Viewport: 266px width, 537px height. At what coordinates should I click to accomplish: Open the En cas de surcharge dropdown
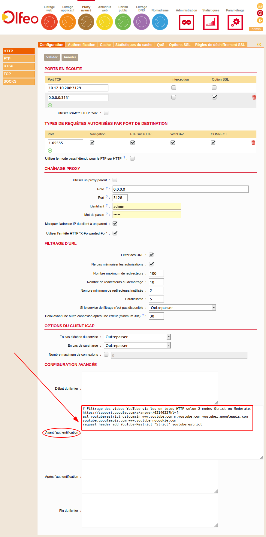(137, 345)
